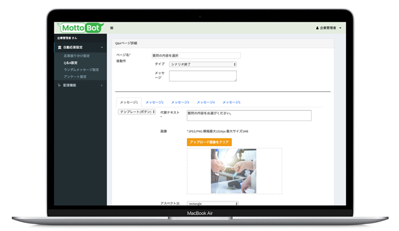Click the 企業管理者 さん sidebar label
Screen dimensions: 399x231
coord(67,38)
